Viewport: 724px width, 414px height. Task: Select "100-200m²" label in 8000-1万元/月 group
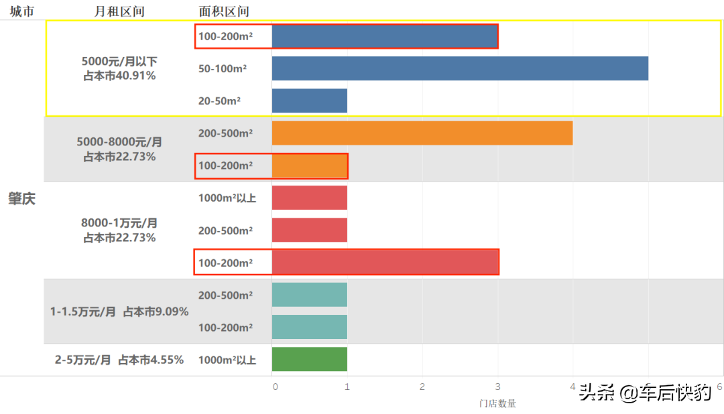coord(225,263)
